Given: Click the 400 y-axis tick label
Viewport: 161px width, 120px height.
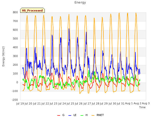Looking at the screenshot, I should (x=15, y=47).
